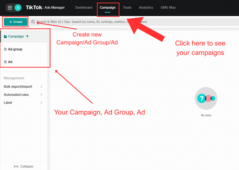The height and width of the screenshot is (170, 239).
Task: Open the hamburger menu icon
Action: [10, 8]
